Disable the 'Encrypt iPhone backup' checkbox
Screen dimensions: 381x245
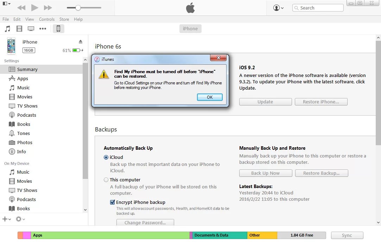113,202
